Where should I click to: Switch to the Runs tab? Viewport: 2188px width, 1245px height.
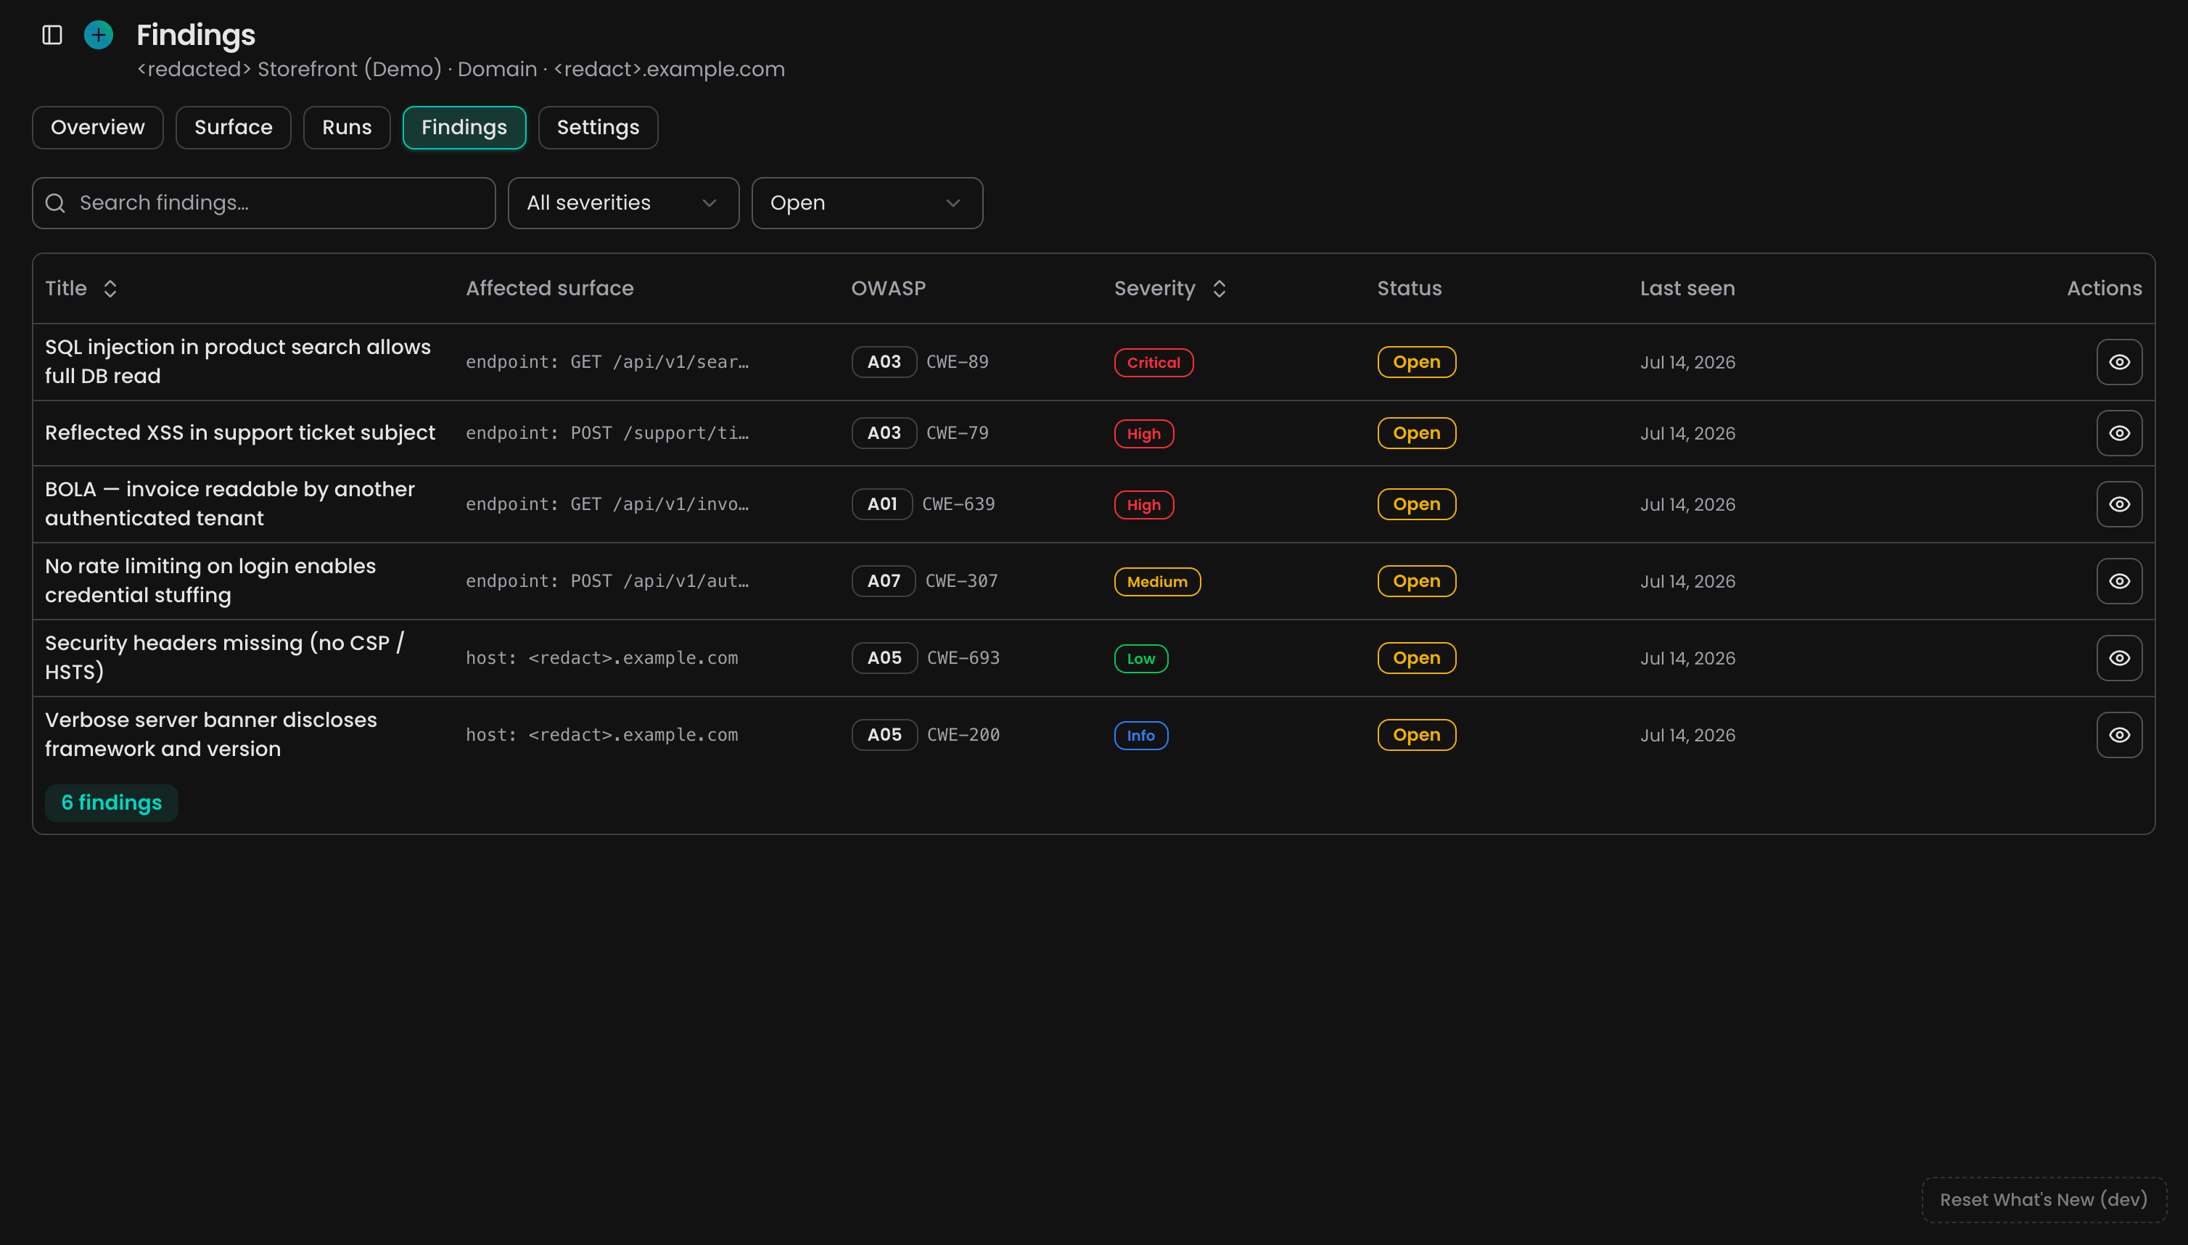click(347, 128)
